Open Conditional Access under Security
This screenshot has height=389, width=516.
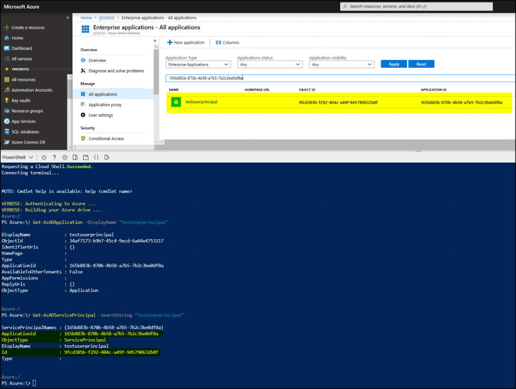[106, 139]
